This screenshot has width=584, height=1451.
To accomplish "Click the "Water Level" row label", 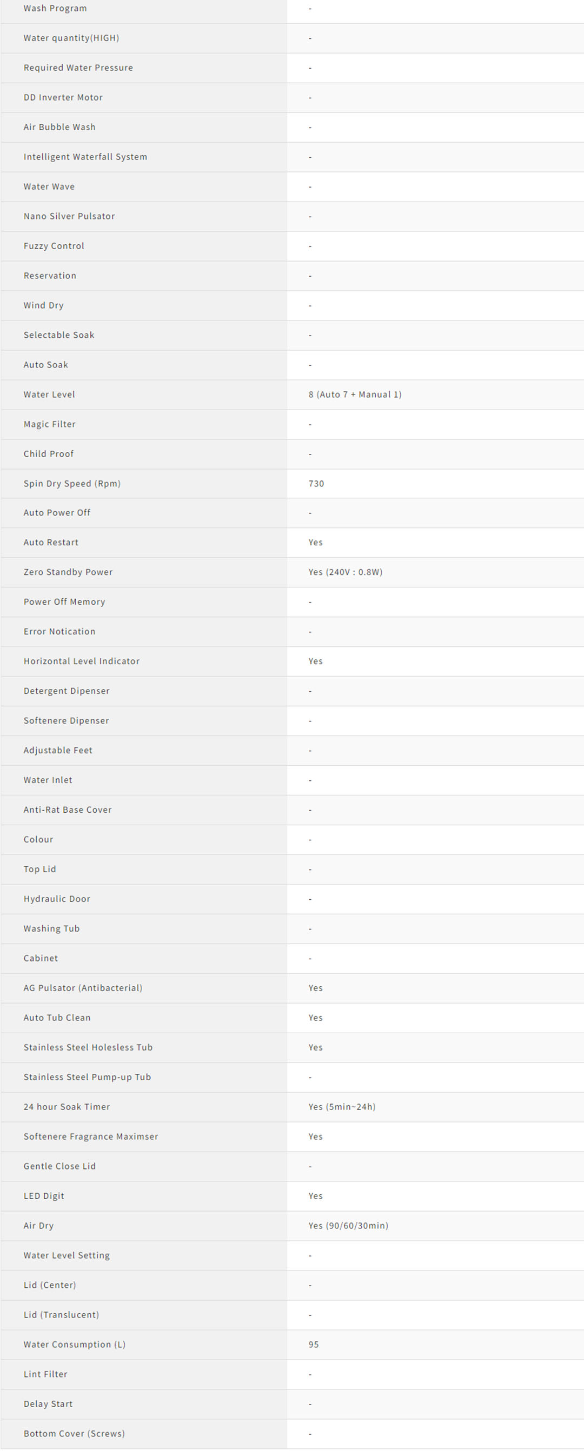I will coord(49,394).
